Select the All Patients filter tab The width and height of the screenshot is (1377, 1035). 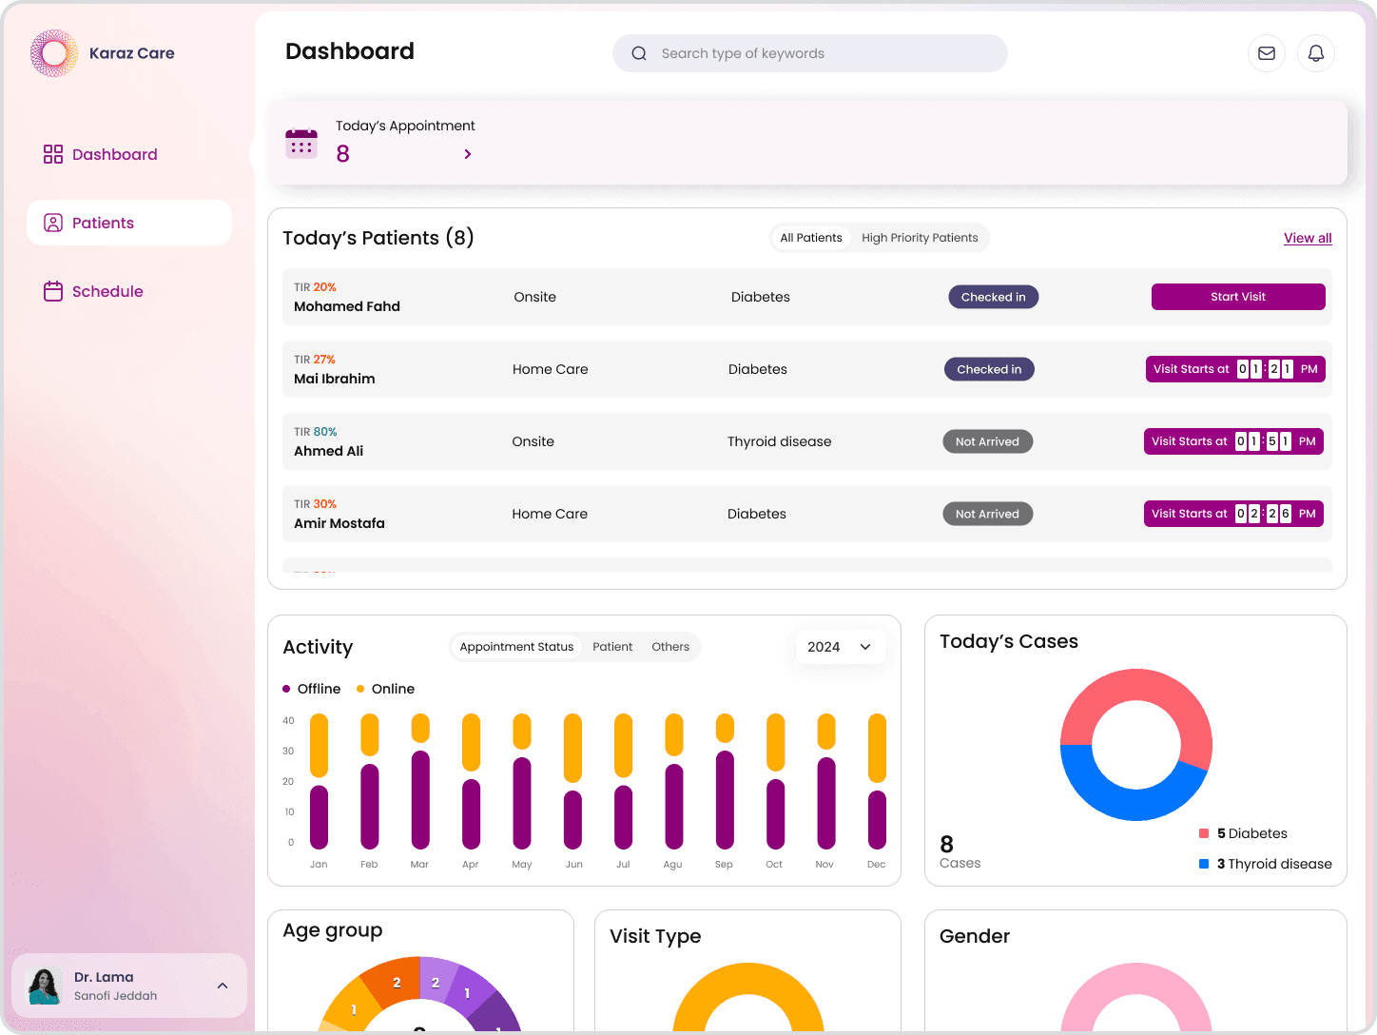pos(811,238)
